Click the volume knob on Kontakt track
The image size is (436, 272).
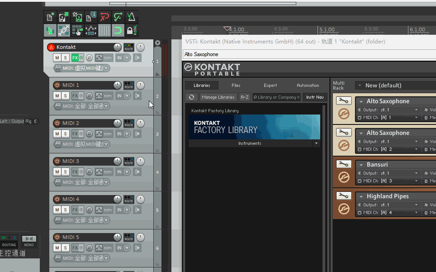(x=117, y=47)
